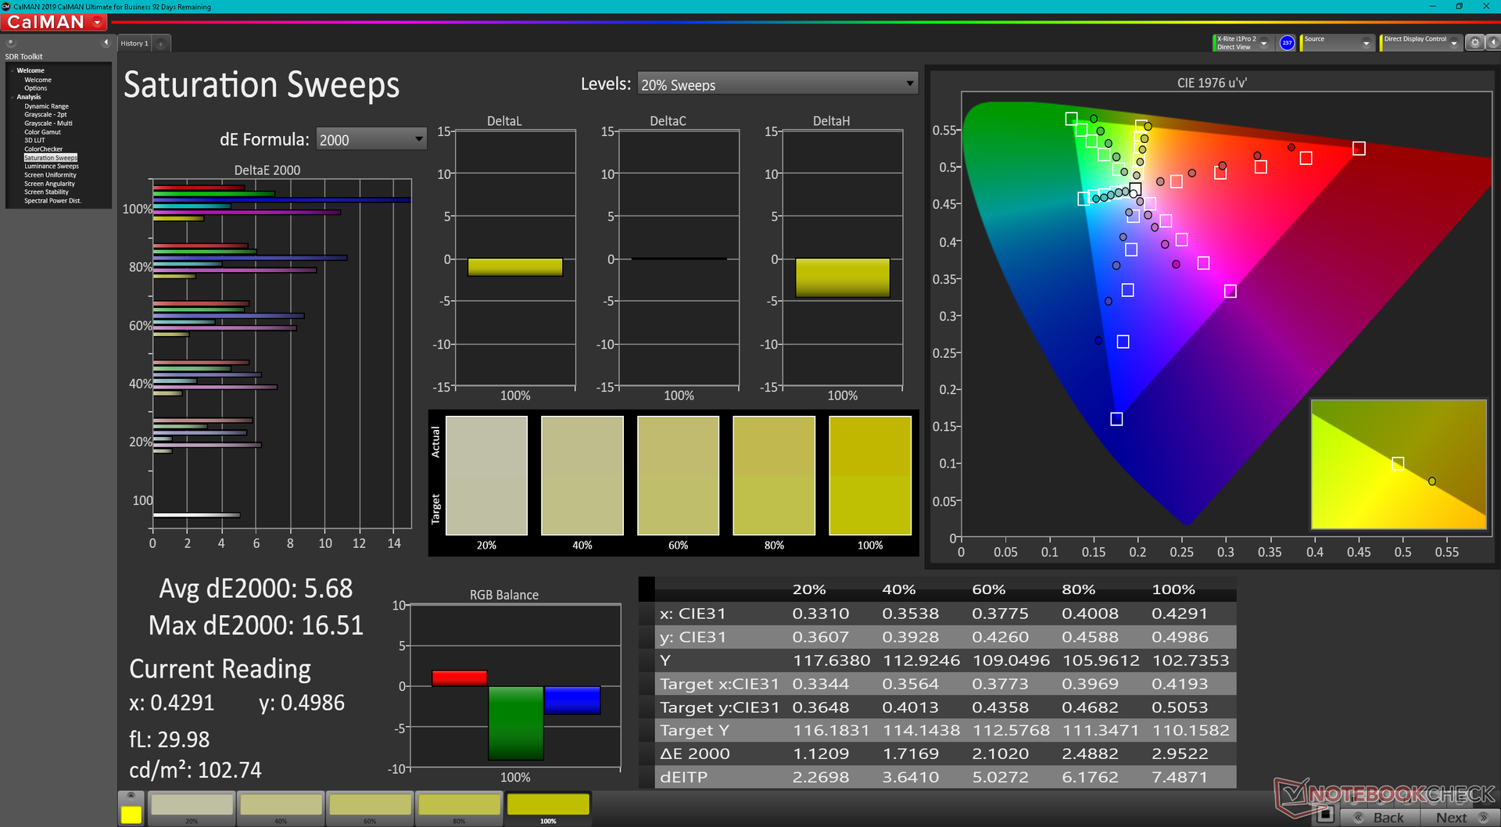This screenshot has height=827, width=1501.
Task: Open Spectral Power Dist. page
Action: 52,201
